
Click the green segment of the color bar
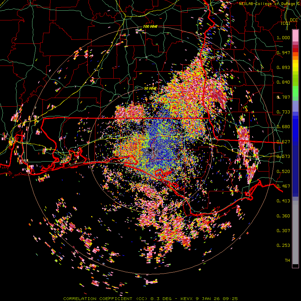point(295,91)
